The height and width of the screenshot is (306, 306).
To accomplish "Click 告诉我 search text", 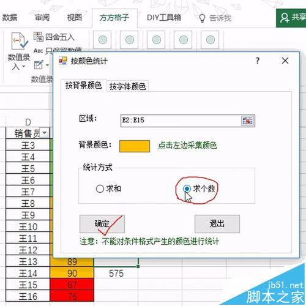I will (x=220, y=18).
